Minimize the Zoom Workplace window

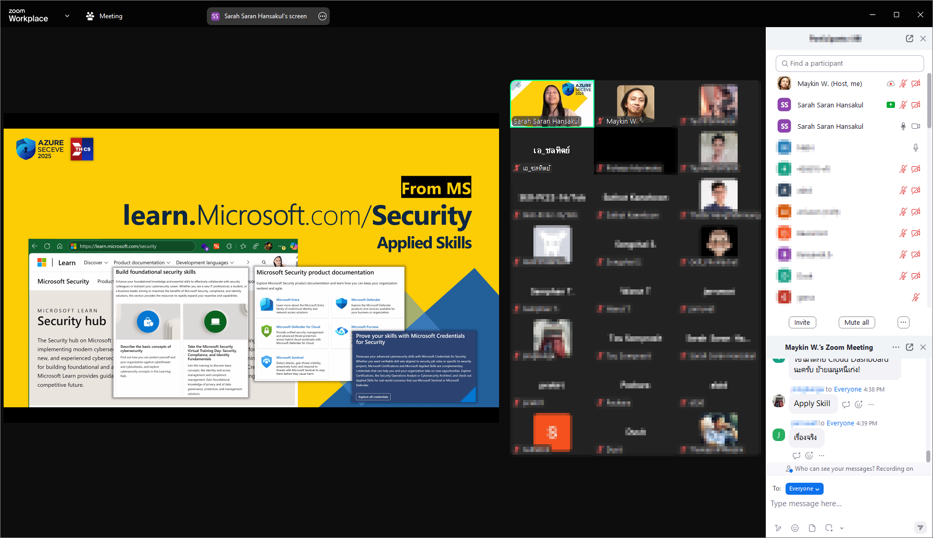coord(873,15)
